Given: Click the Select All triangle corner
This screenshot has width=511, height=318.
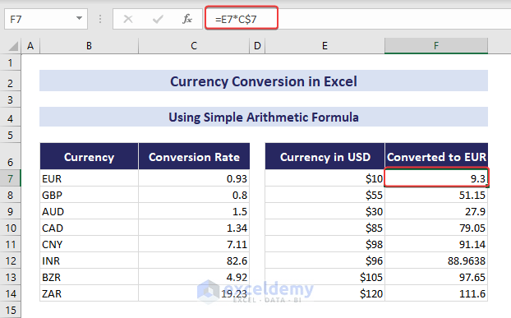Looking at the screenshot, I should (13, 46).
